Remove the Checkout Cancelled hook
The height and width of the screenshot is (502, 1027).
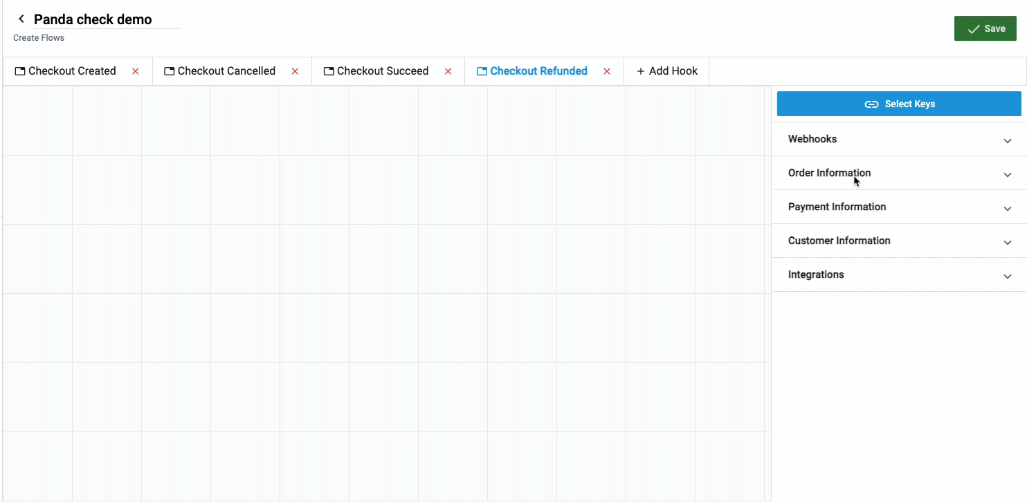[295, 71]
